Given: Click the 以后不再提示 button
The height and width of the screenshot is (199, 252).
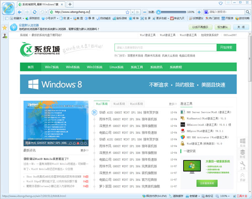Looking at the screenshot, I should tap(200, 27).
